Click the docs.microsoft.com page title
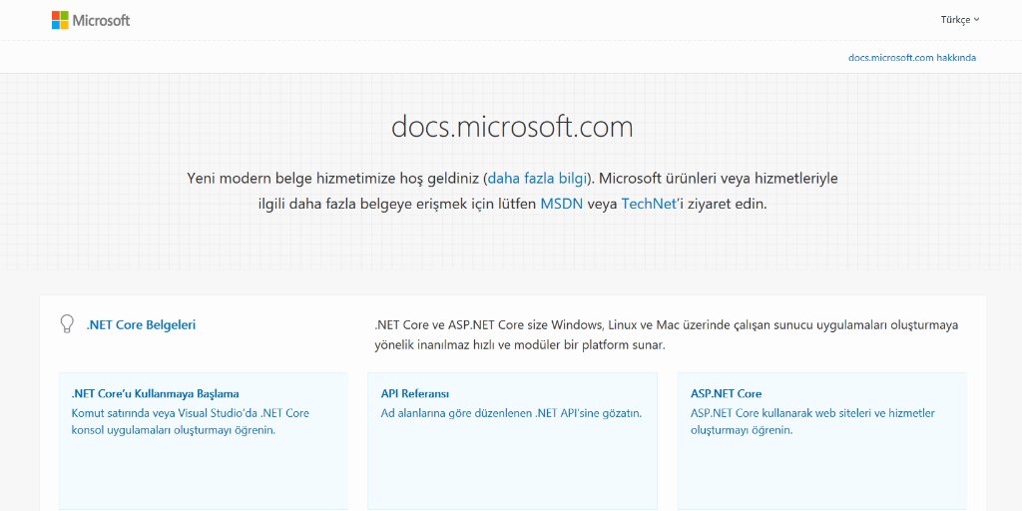Viewport: 1022px width, 511px height. (x=512, y=127)
